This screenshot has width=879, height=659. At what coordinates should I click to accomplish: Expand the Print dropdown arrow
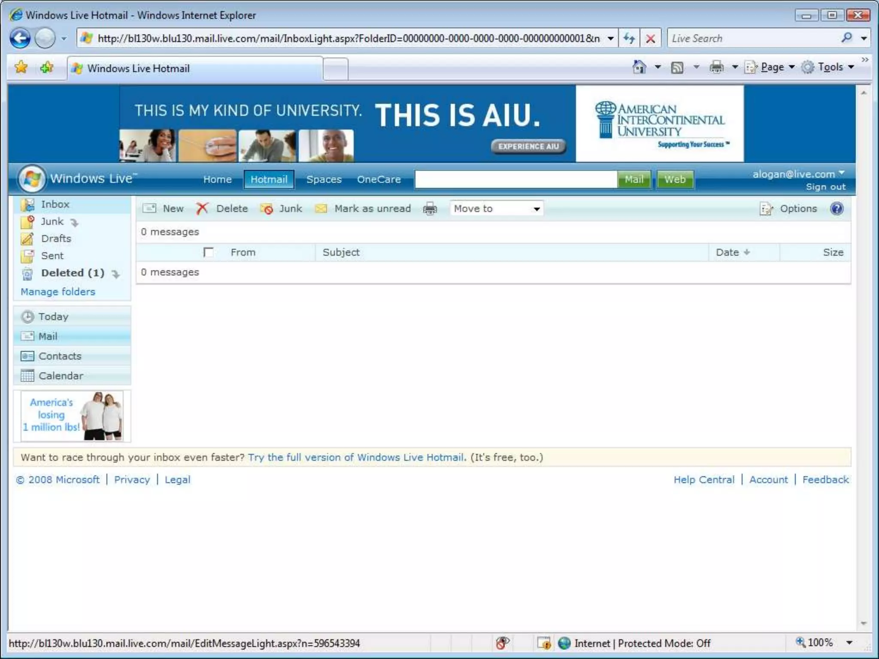[735, 67]
